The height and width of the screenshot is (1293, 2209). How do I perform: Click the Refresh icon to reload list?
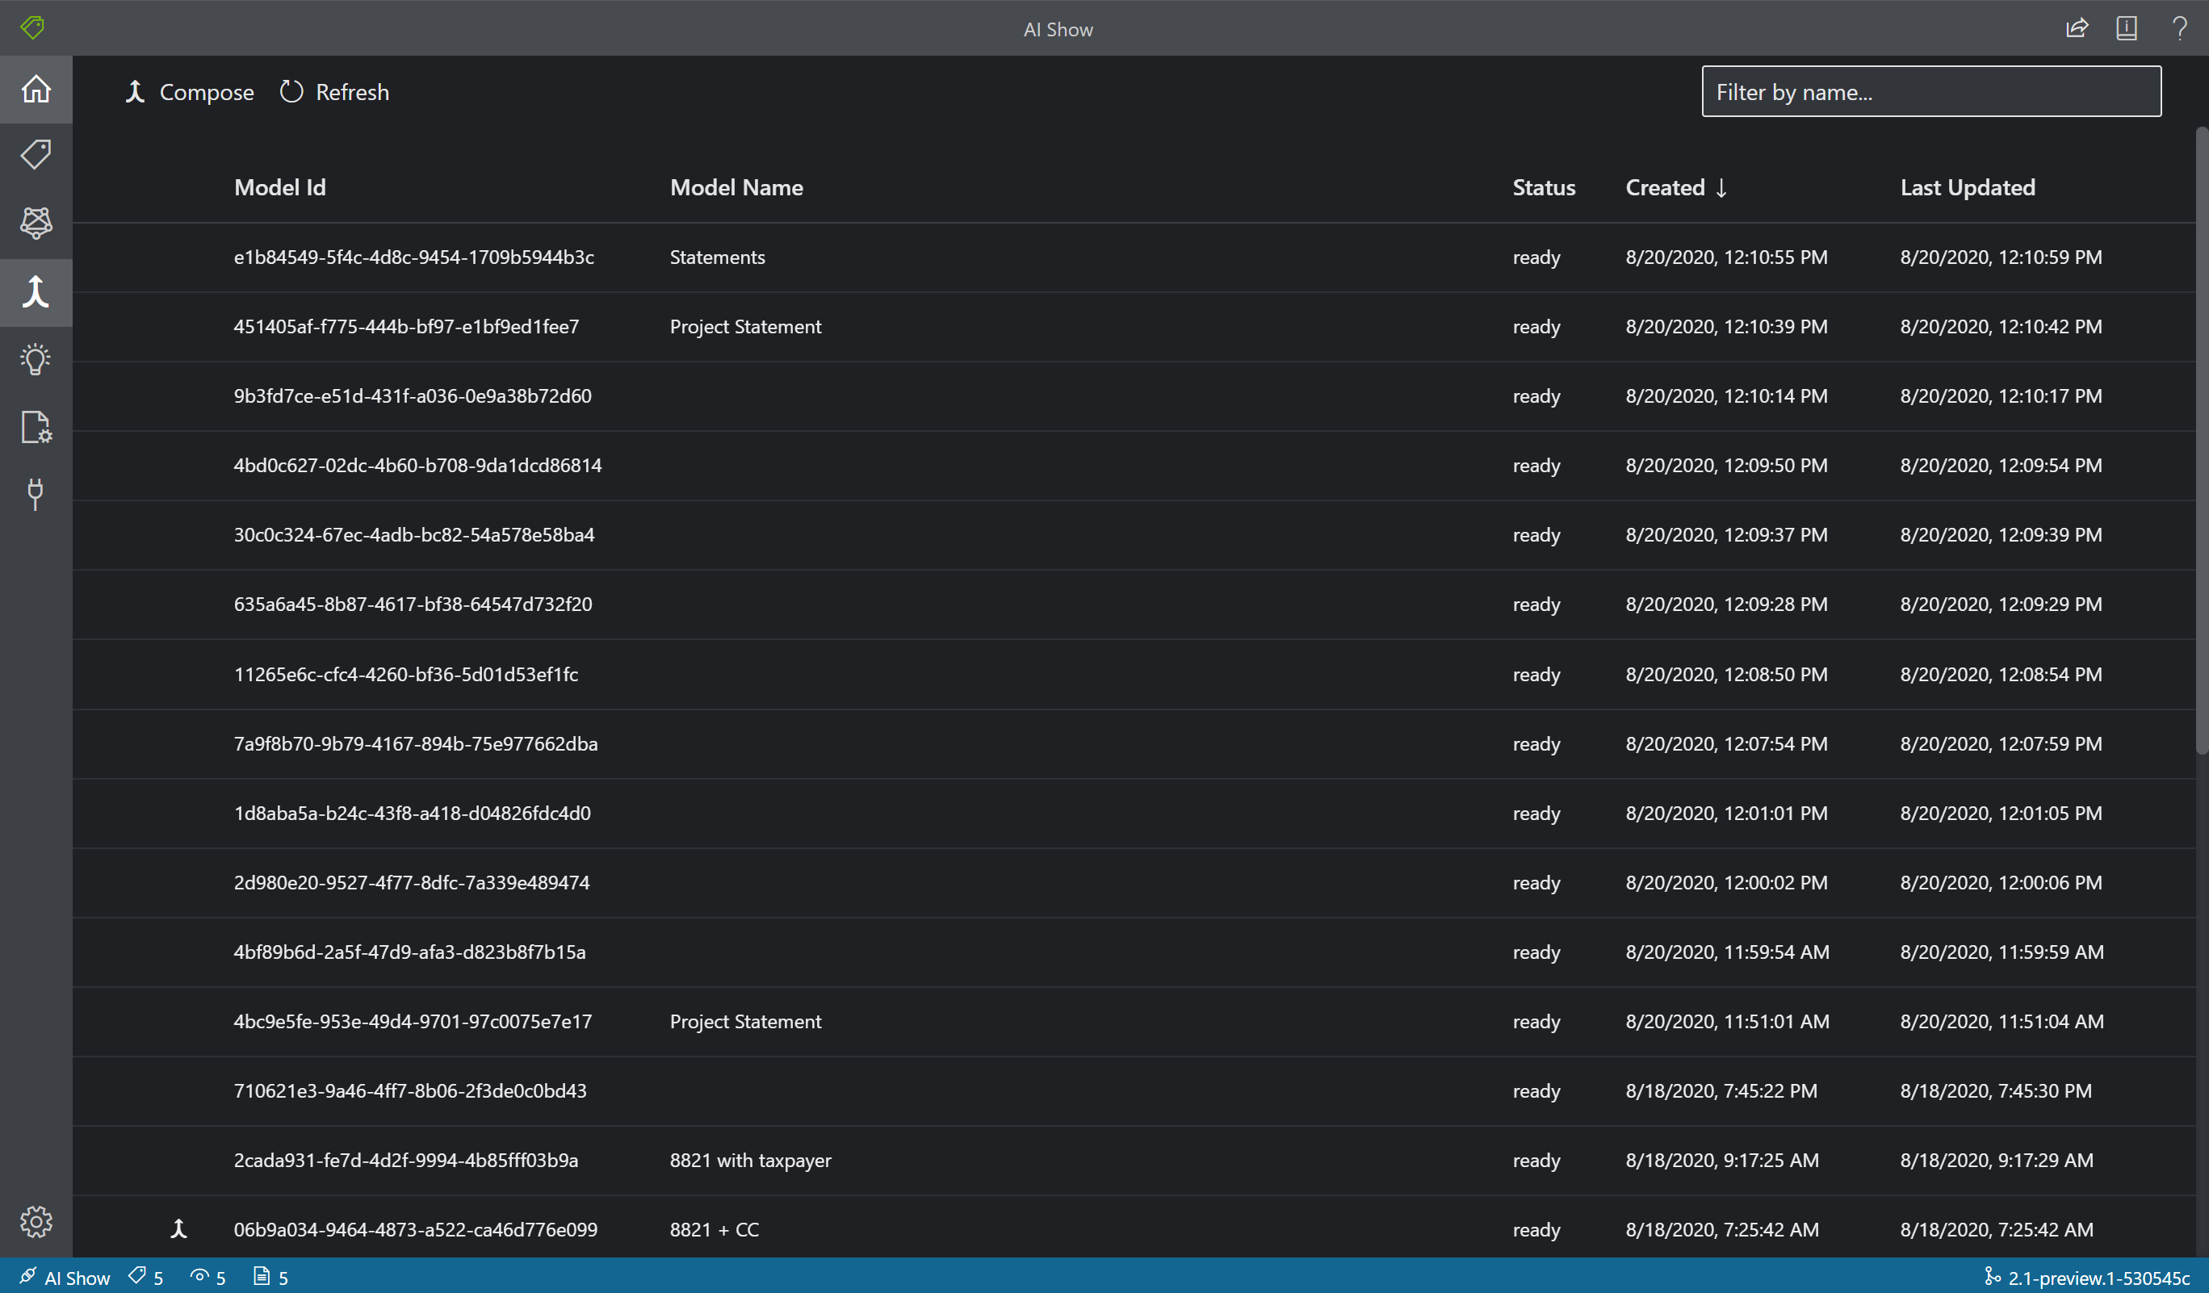pos(291,91)
